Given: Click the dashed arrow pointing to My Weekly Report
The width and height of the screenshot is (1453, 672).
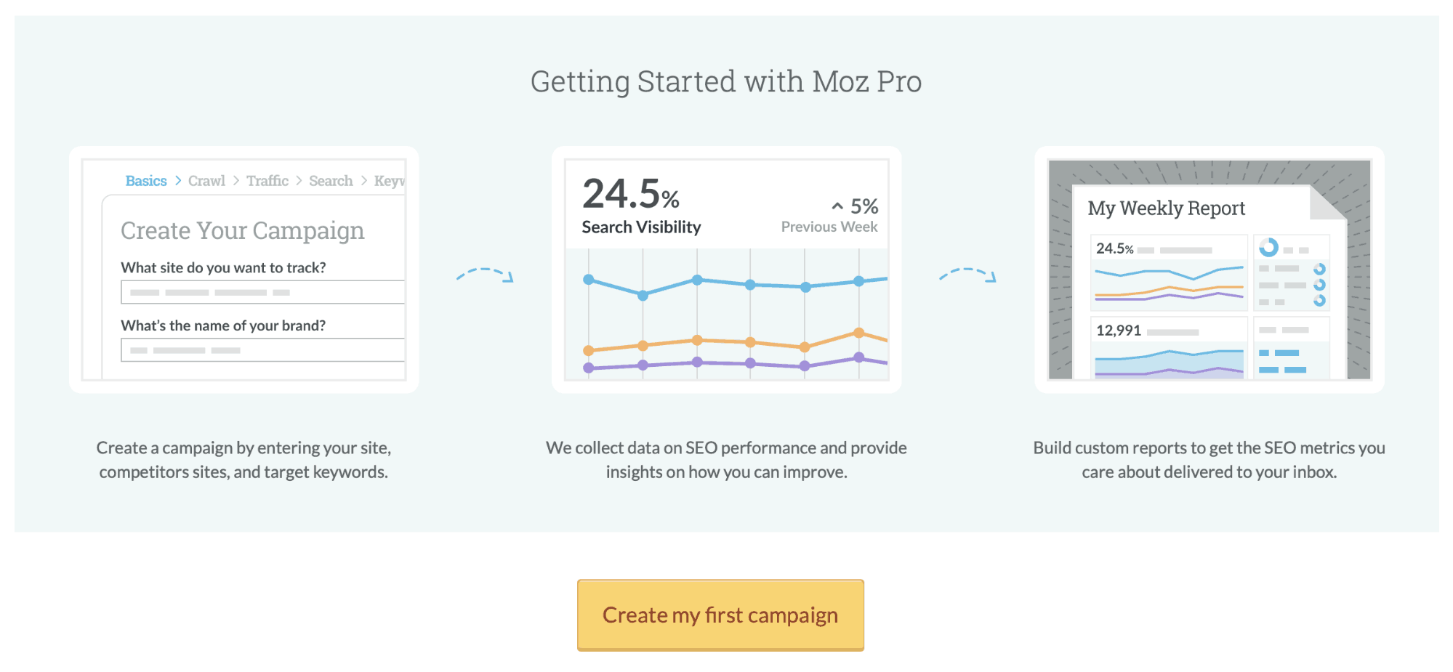Looking at the screenshot, I should click(967, 276).
